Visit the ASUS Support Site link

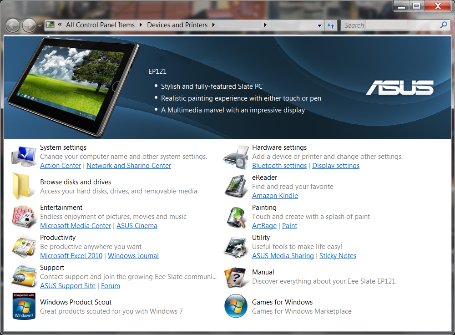(68, 286)
